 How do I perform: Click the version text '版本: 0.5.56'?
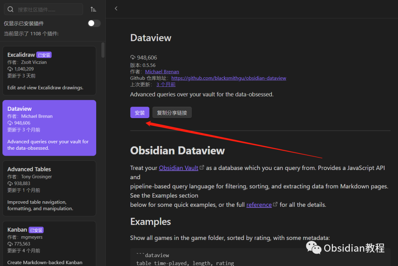[x=143, y=65]
